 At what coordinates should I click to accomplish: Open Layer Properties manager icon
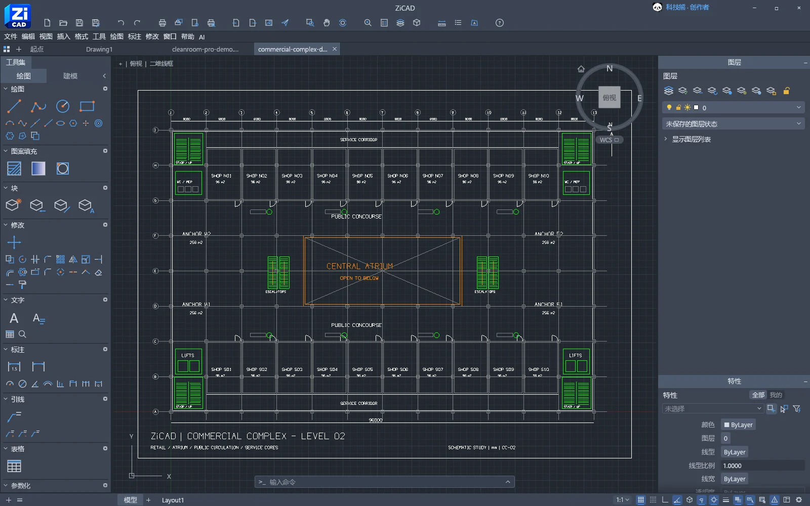click(x=668, y=91)
